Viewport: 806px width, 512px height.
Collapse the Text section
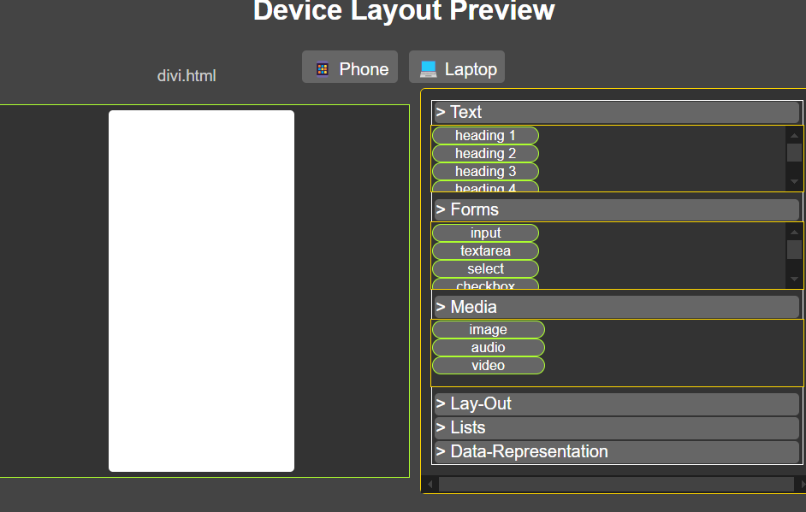click(616, 112)
